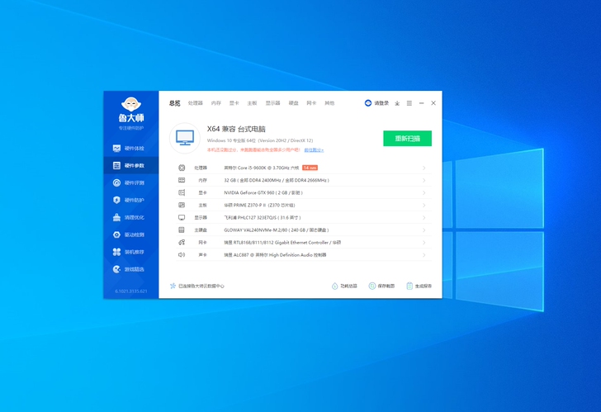601x412 pixels.
Task: Click version number 6.1021.3135.621
Action: [x=131, y=291]
